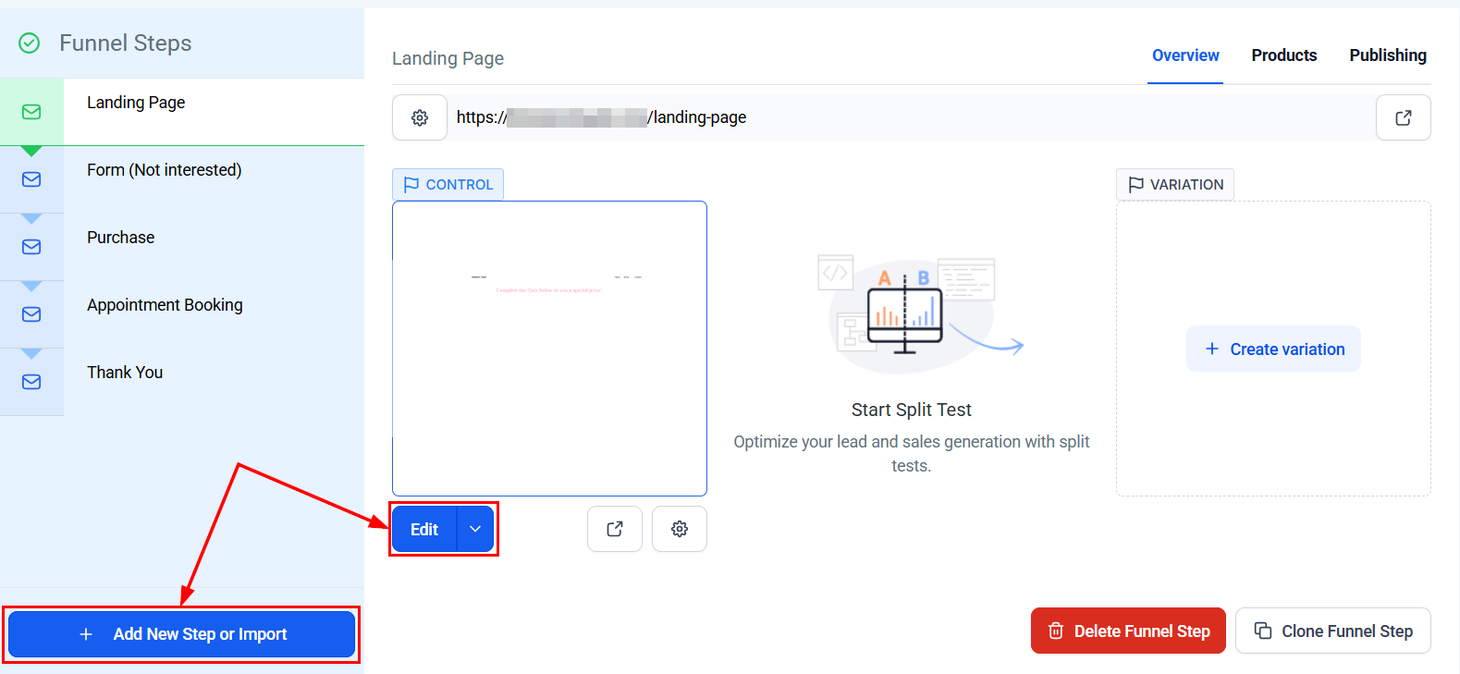This screenshot has height=674, width=1460.
Task: Click the envelope icon beside Thank You step
Action: click(31, 382)
